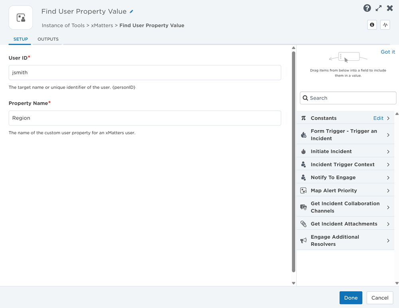The image size is (399, 308).
Task: Click the Edit link next to Constants
Action: coord(378,118)
